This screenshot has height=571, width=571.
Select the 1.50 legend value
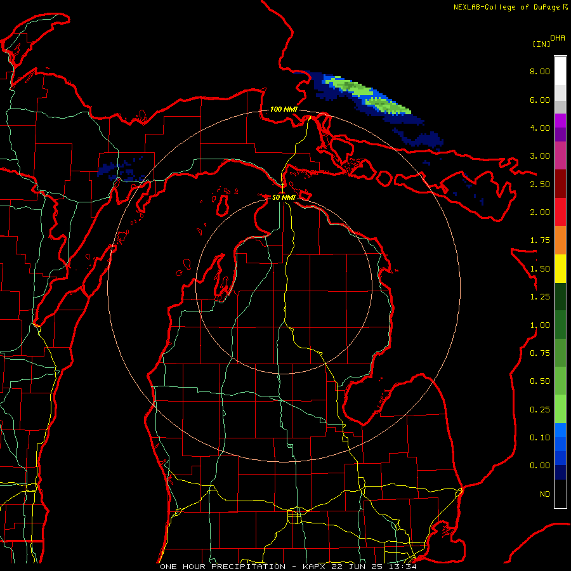[540, 269]
